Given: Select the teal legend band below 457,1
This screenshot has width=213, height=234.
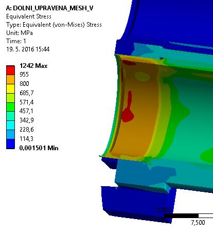Looking at the screenshot, I should 10,116.
